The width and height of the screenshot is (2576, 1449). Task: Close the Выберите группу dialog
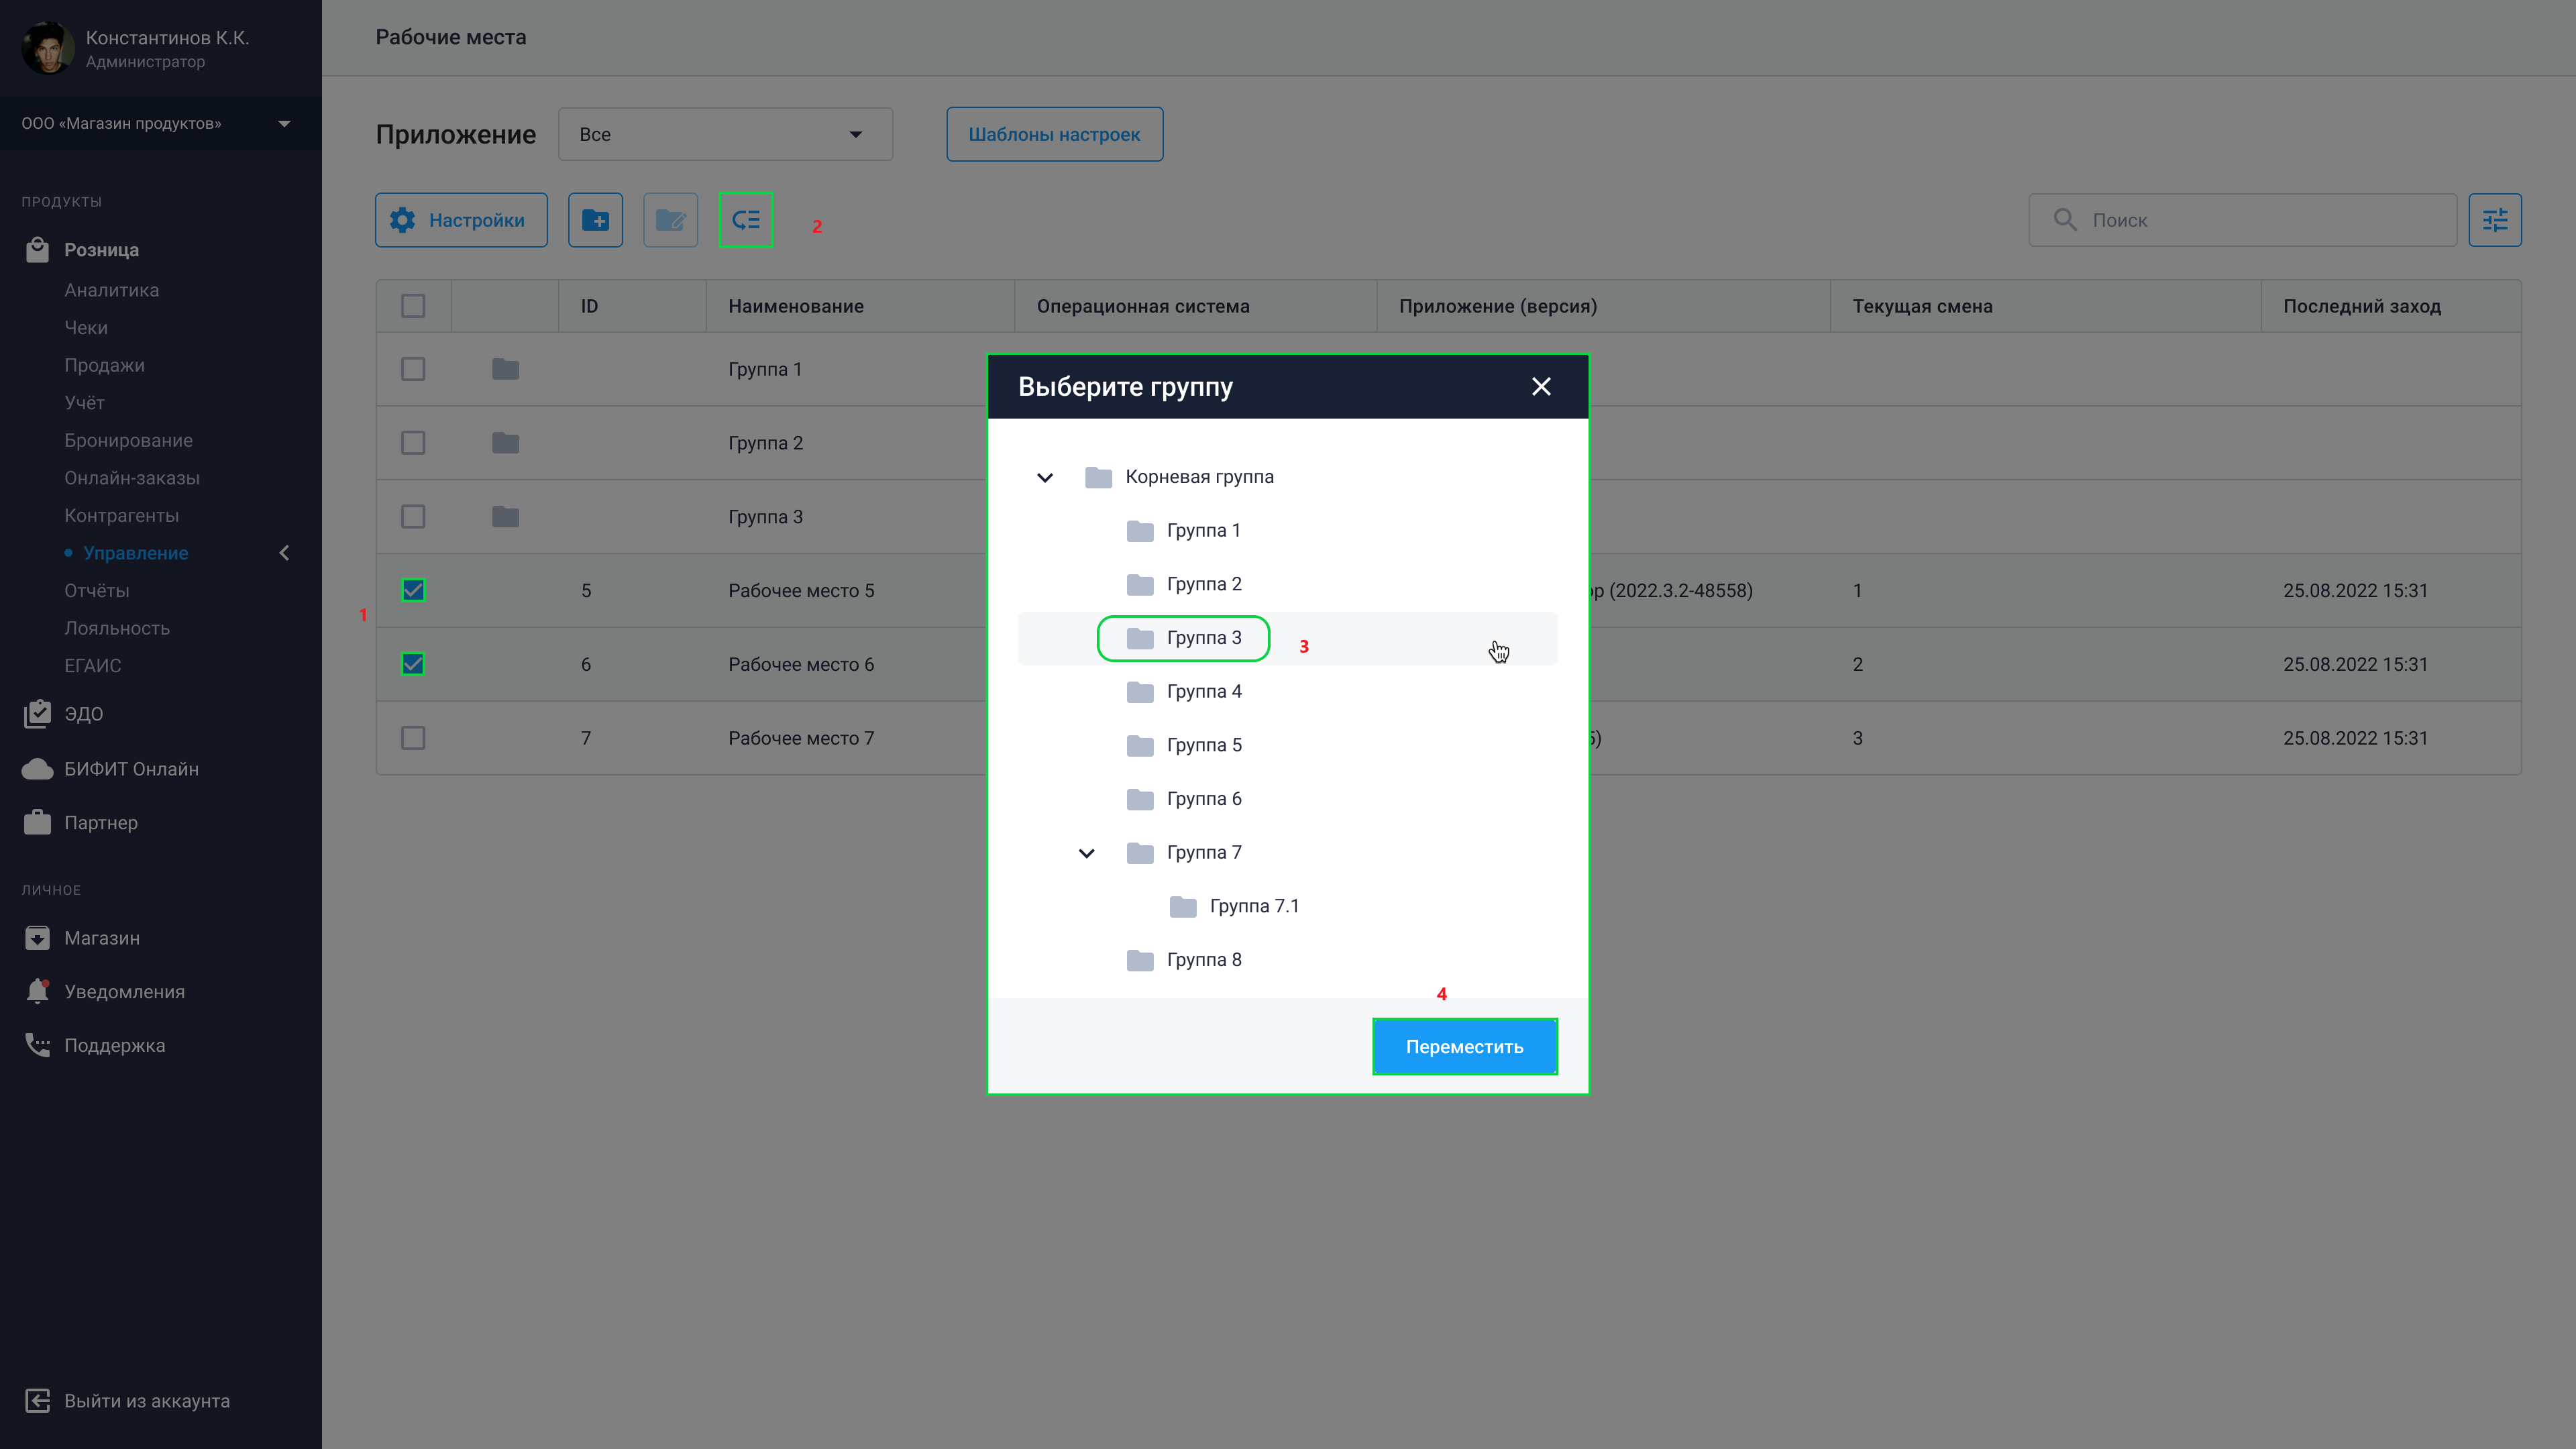(1541, 386)
